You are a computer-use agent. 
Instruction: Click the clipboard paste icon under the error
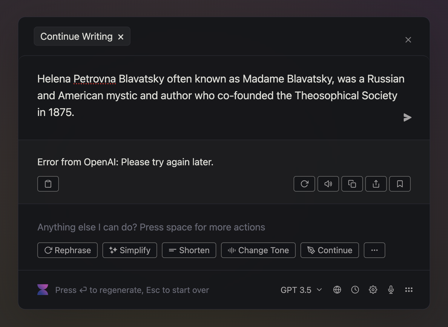pyautogui.click(x=48, y=184)
